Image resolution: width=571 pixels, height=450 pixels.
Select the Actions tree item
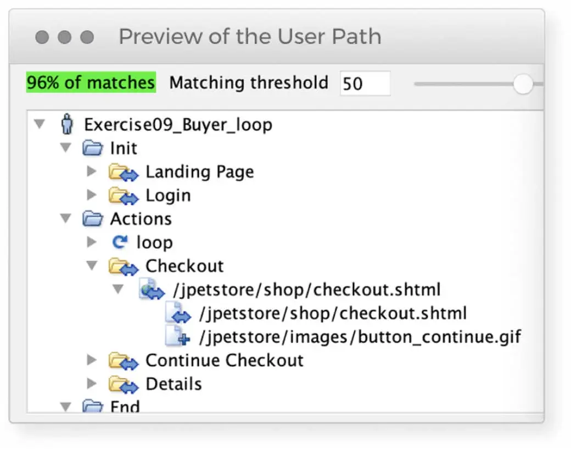point(141,219)
